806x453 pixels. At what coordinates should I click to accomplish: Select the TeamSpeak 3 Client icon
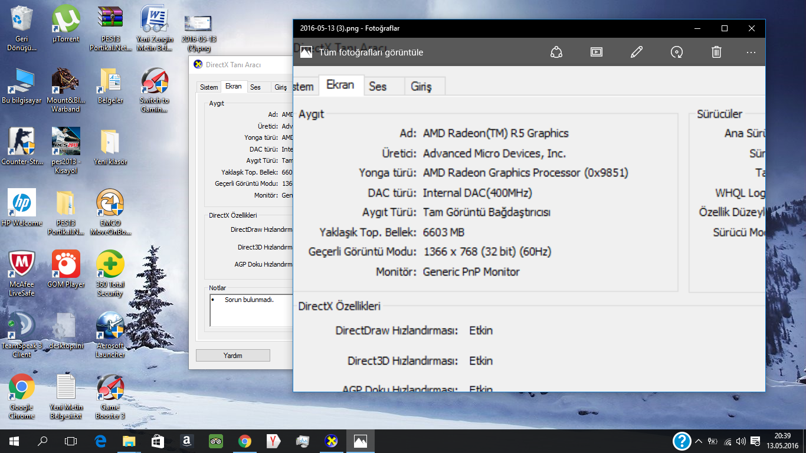22,334
